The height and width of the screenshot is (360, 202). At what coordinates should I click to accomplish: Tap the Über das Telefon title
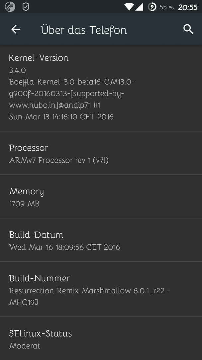[x=84, y=30]
